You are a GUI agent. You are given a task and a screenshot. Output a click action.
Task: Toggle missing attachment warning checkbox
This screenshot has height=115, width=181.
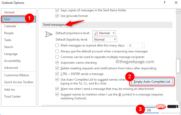[57, 89]
